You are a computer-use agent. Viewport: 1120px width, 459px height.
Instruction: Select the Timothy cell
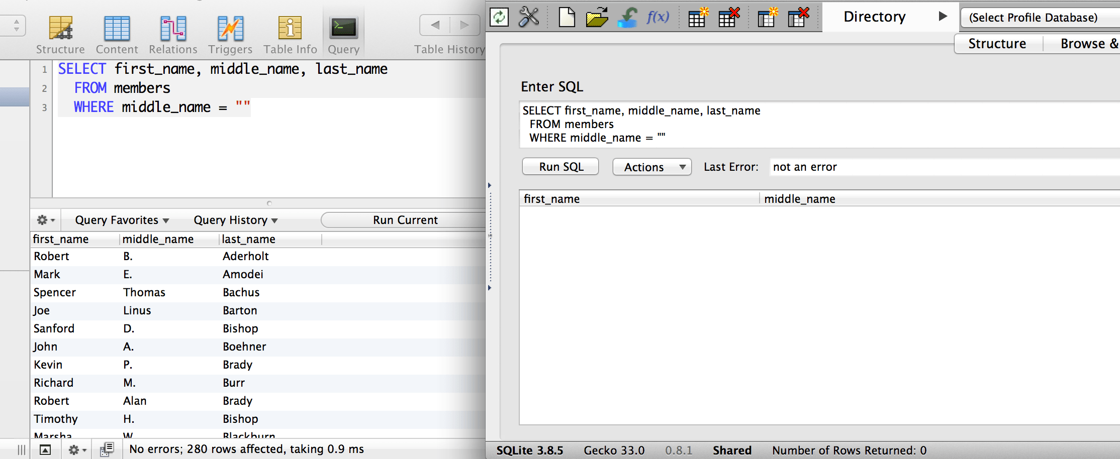pyautogui.click(x=56, y=419)
